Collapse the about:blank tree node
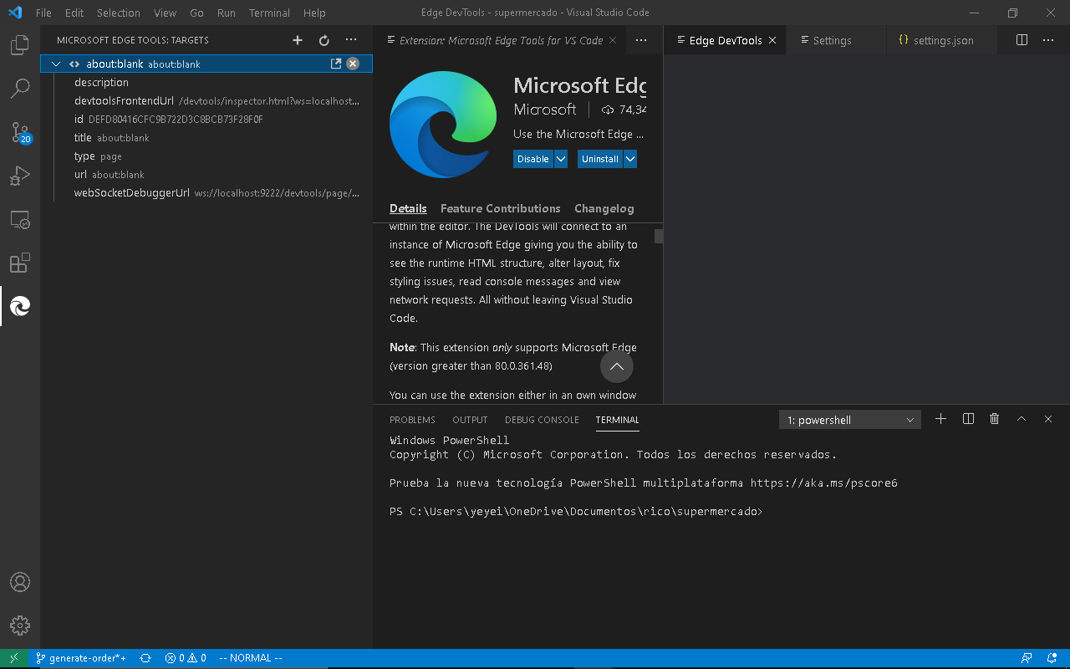 (x=56, y=64)
